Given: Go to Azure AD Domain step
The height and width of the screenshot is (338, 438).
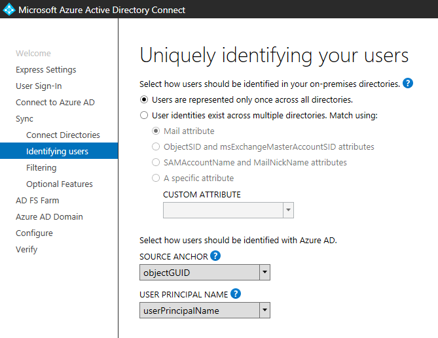Looking at the screenshot, I should [49, 216].
